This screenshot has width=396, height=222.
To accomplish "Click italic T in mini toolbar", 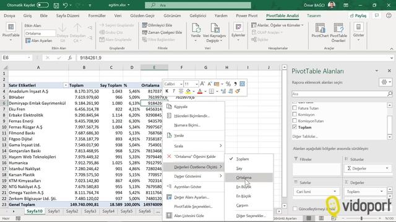I will pyautogui.click(x=173, y=91).
